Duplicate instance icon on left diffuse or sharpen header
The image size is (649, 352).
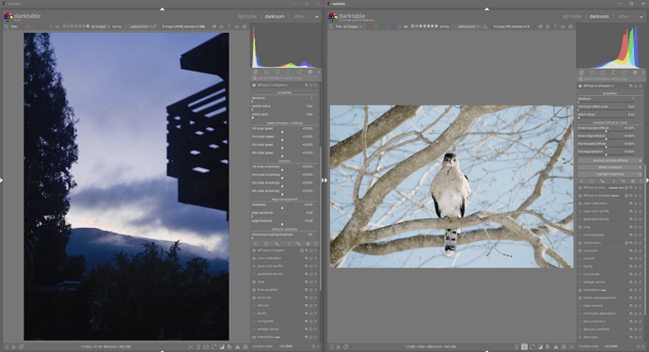307,85
